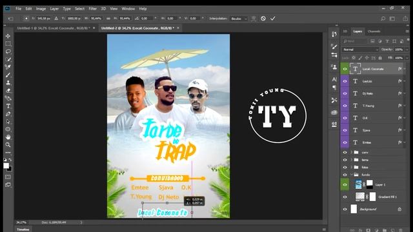Open the Filter menu
Image resolution: width=413 pixels, height=232 pixels.
pos(92,8)
